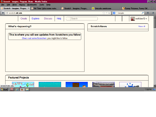The width and height of the screenshot is (156, 117).
Task: Expand the URL history dropdown arrow
Action: click(107, 13)
